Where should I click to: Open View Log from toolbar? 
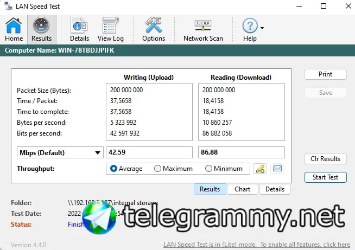pyautogui.click(x=111, y=29)
